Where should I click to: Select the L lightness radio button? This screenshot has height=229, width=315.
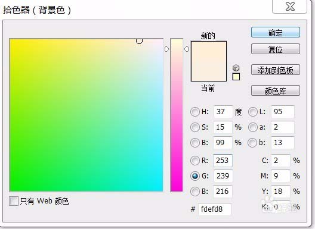[253, 112]
